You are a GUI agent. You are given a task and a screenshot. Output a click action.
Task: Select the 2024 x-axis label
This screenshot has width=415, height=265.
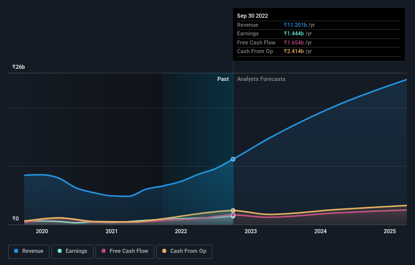pyautogui.click(x=320, y=231)
